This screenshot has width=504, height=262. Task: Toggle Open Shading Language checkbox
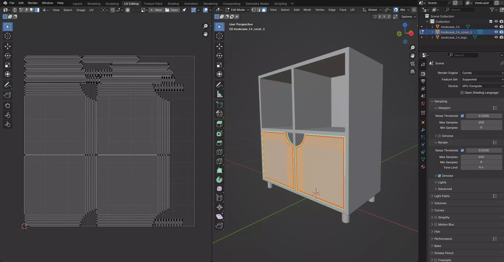coord(462,93)
